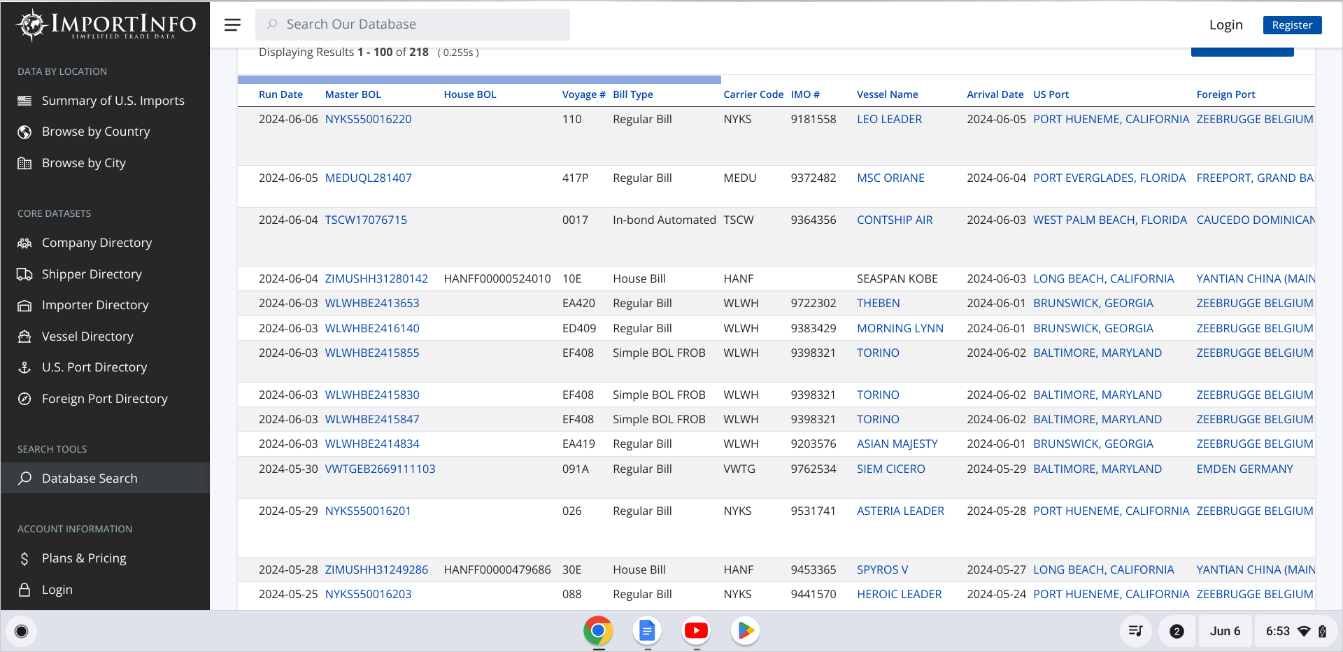
Task: Go to Browse by Country
Action: click(x=96, y=132)
